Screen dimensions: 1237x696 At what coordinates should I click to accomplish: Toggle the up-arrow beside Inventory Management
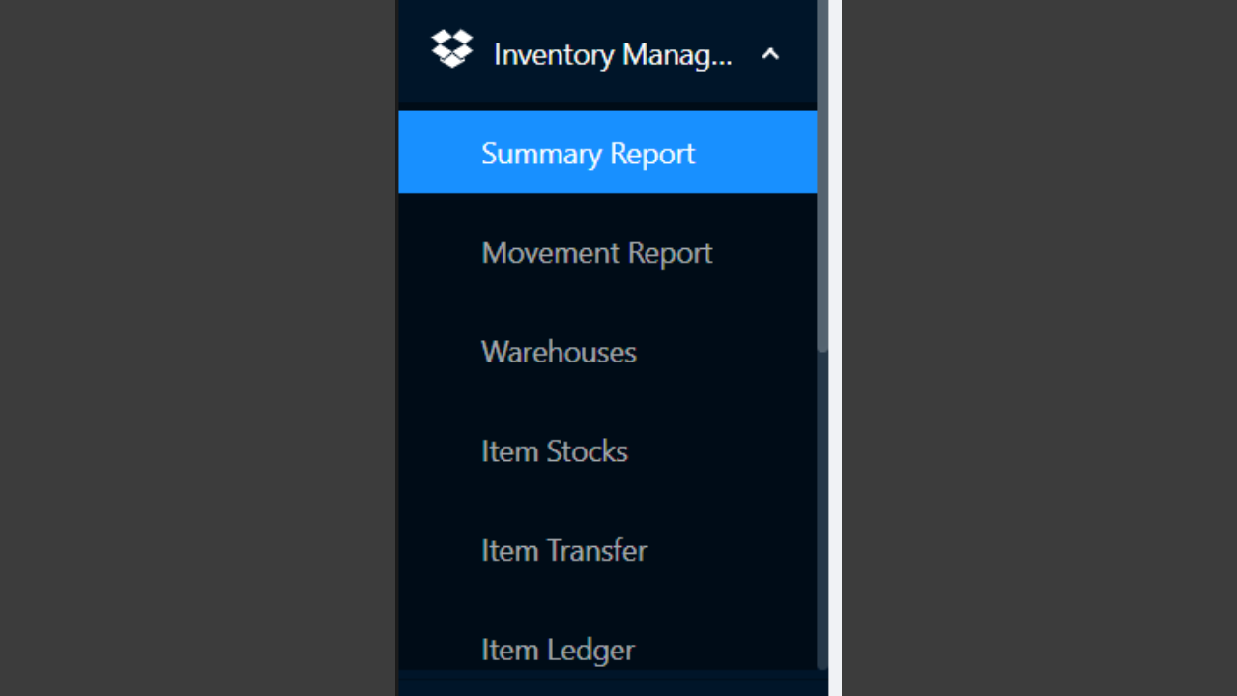pos(770,55)
